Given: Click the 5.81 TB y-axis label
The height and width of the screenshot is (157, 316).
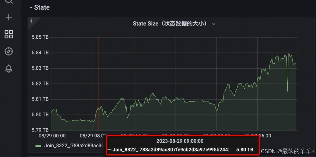Looking at the screenshot, I should [40, 99].
